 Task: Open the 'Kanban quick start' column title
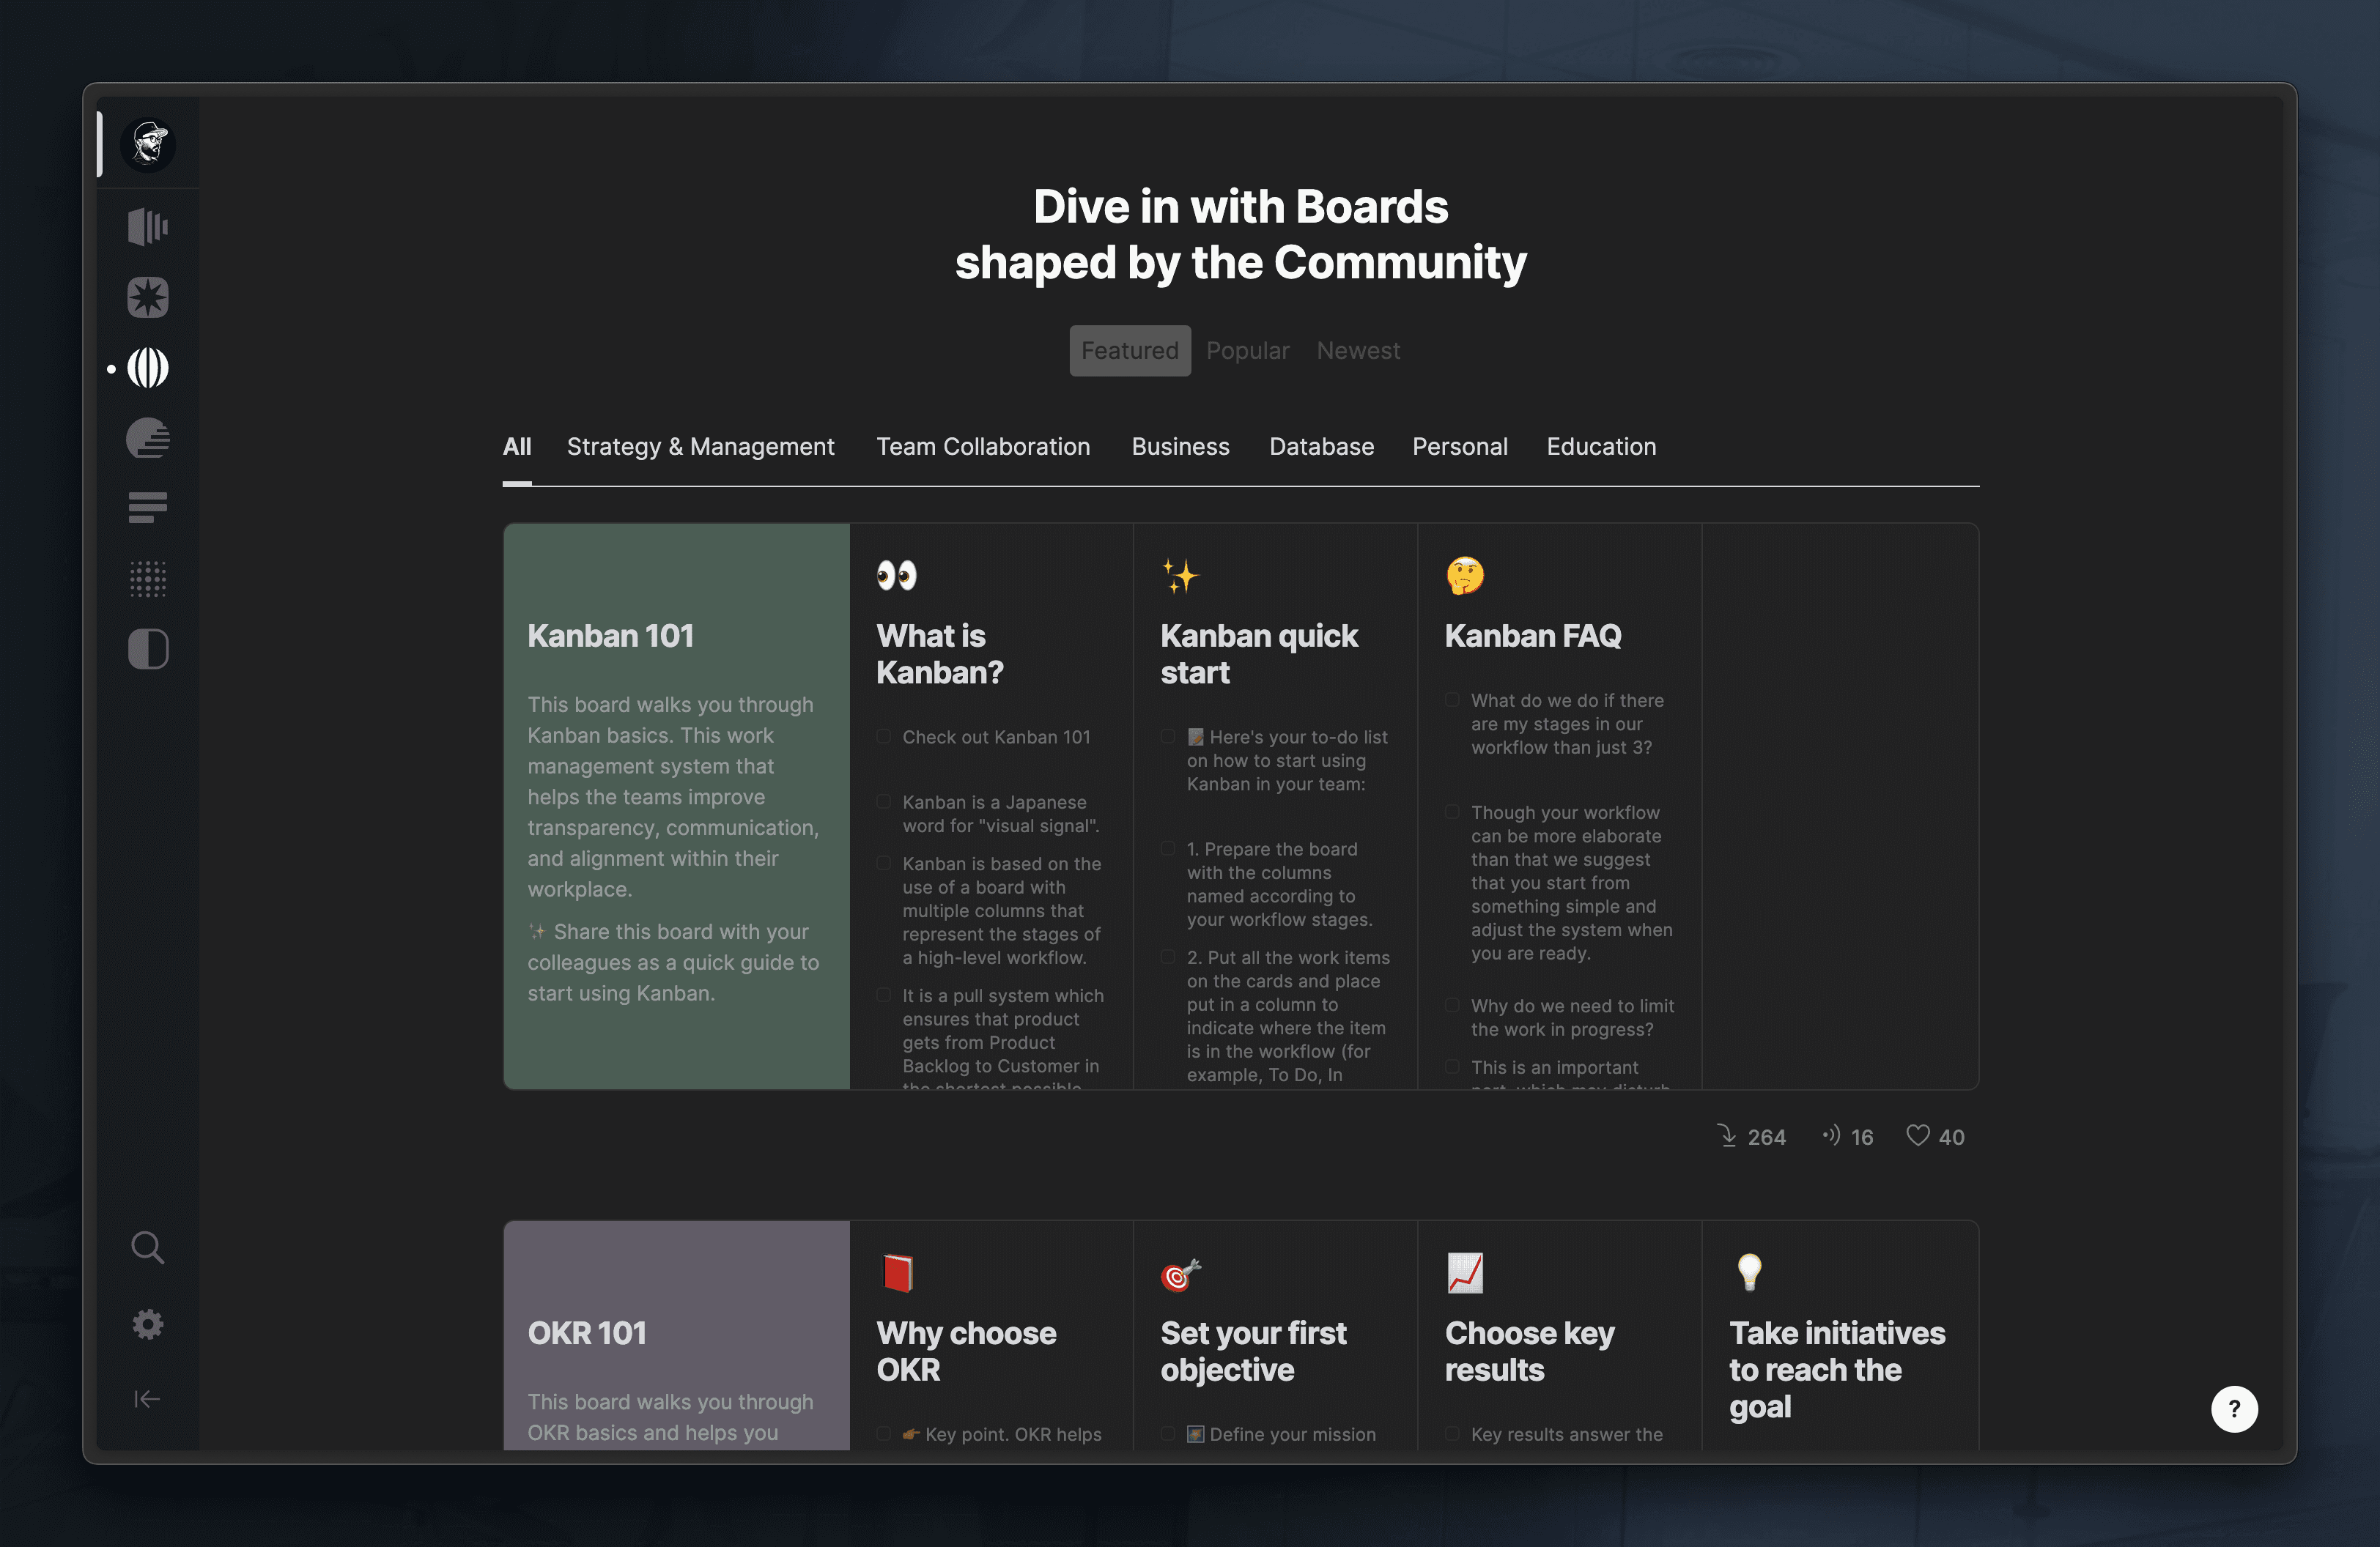(x=1259, y=655)
